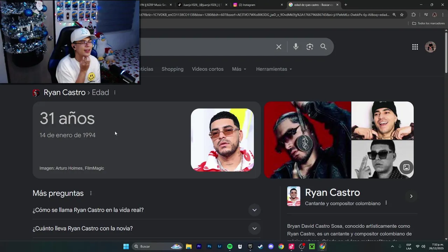Close the 'edad de ryan castro' tab

(337, 5)
